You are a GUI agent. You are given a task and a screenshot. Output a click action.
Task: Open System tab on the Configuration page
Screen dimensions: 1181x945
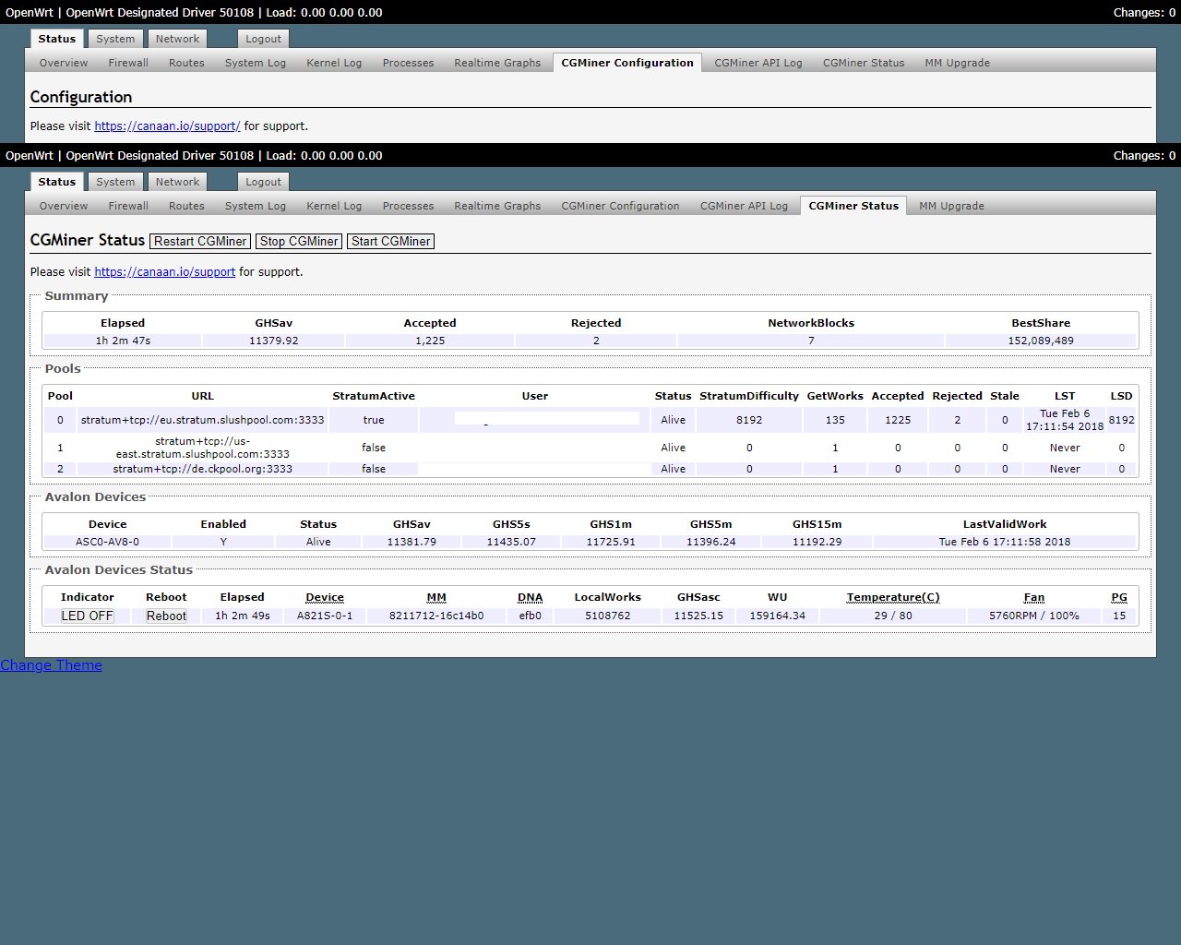click(115, 39)
